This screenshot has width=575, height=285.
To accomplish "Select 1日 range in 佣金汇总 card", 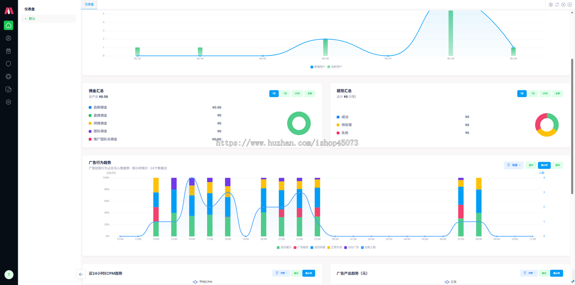I will coord(274,94).
